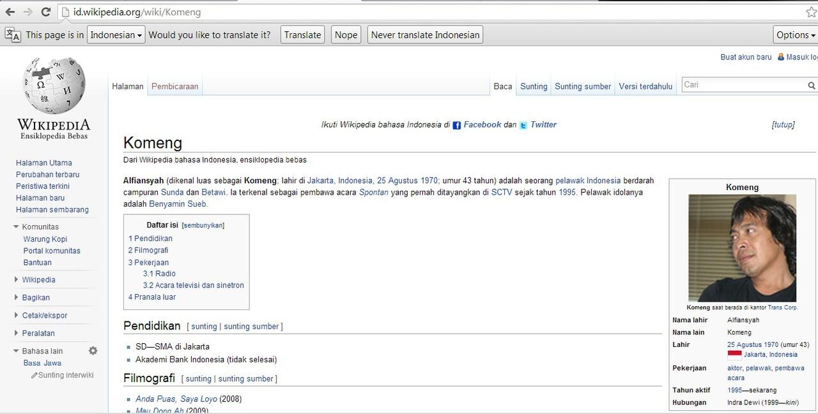This screenshot has width=818, height=414.
Task: Bookmark the page with the star icon
Action: [811, 12]
